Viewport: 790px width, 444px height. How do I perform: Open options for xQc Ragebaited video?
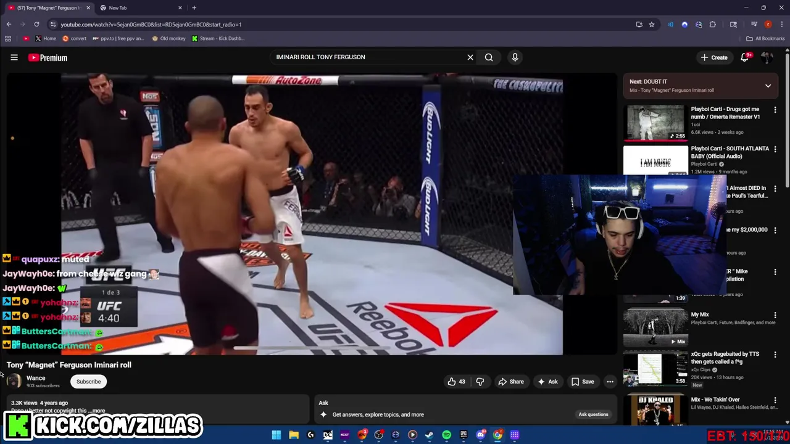tap(775, 355)
